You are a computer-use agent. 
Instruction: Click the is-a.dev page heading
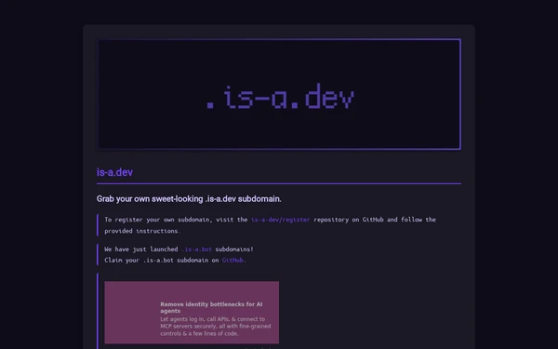pyautogui.click(x=114, y=172)
